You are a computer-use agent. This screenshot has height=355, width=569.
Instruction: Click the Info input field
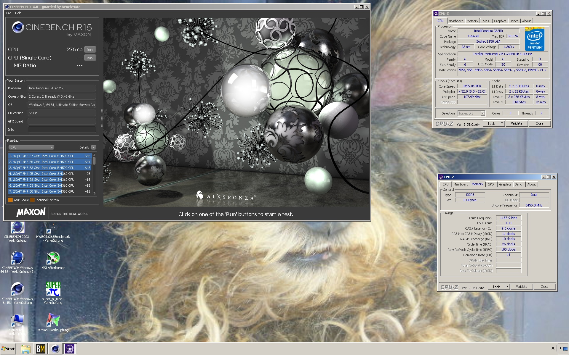[62, 130]
